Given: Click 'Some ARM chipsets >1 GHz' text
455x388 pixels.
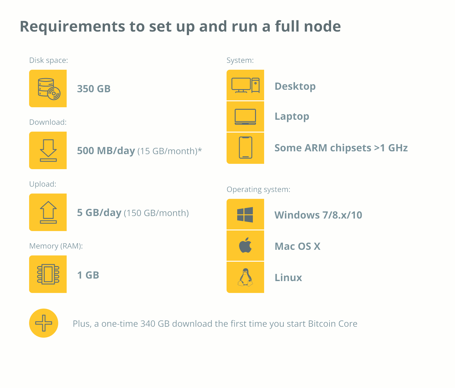Looking at the screenshot, I should point(341,148).
